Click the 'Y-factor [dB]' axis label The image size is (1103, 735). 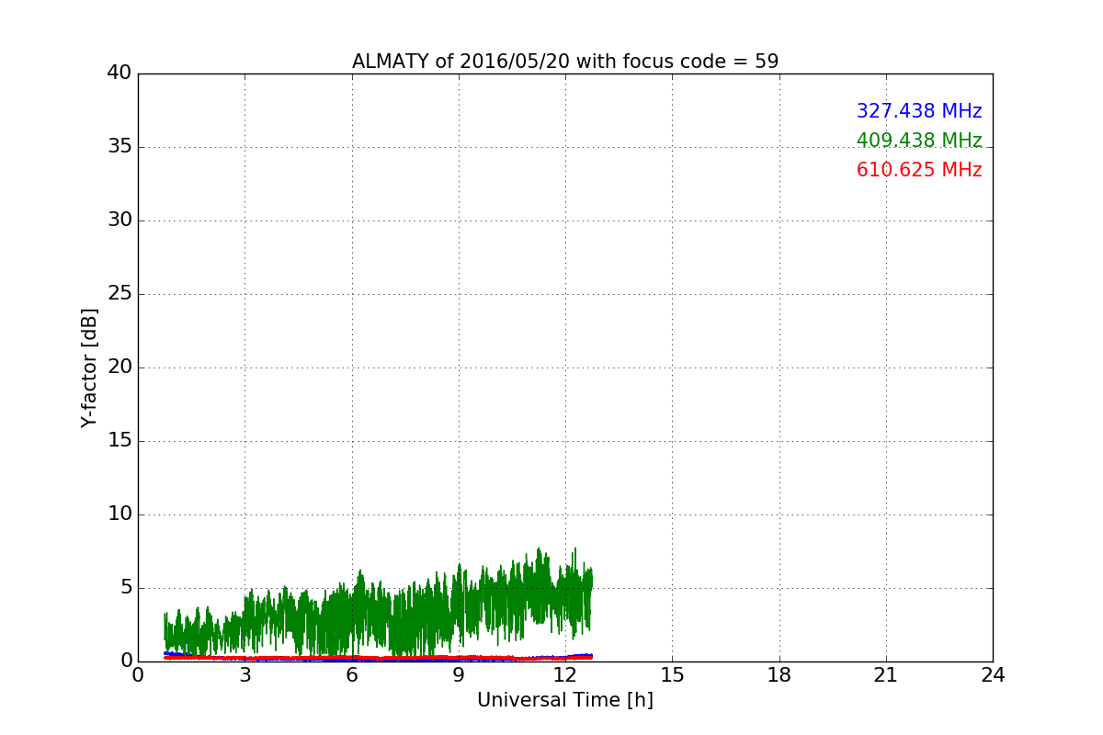[x=89, y=367]
